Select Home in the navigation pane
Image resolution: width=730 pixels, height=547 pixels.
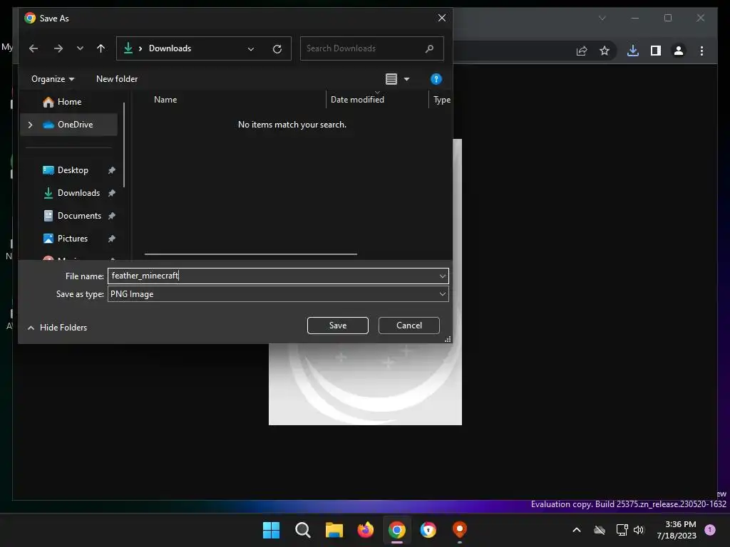(x=69, y=102)
